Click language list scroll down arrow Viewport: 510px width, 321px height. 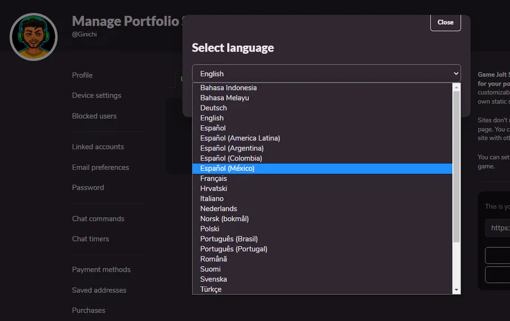click(x=457, y=290)
